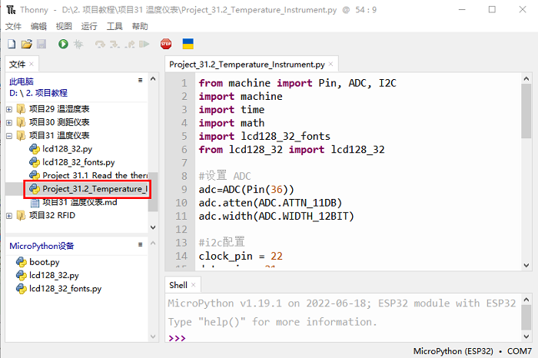Screen dimensions: 538x358
Task: Open the 运行 menu
Action: click(89, 26)
